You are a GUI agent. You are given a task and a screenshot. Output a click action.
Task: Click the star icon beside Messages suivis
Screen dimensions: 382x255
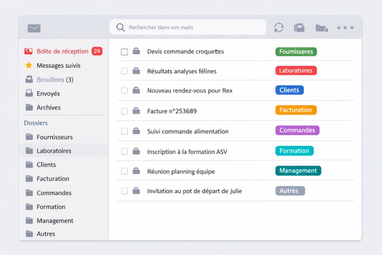tap(29, 65)
